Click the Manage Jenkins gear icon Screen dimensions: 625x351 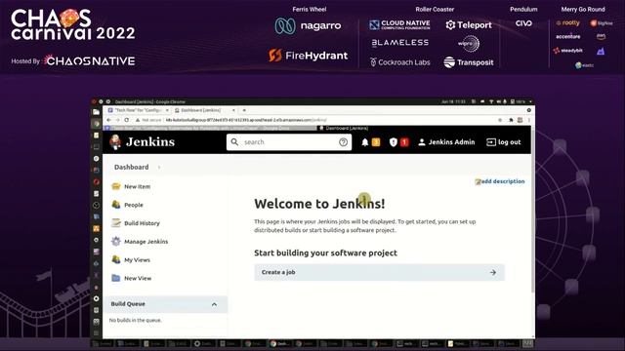(x=116, y=241)
